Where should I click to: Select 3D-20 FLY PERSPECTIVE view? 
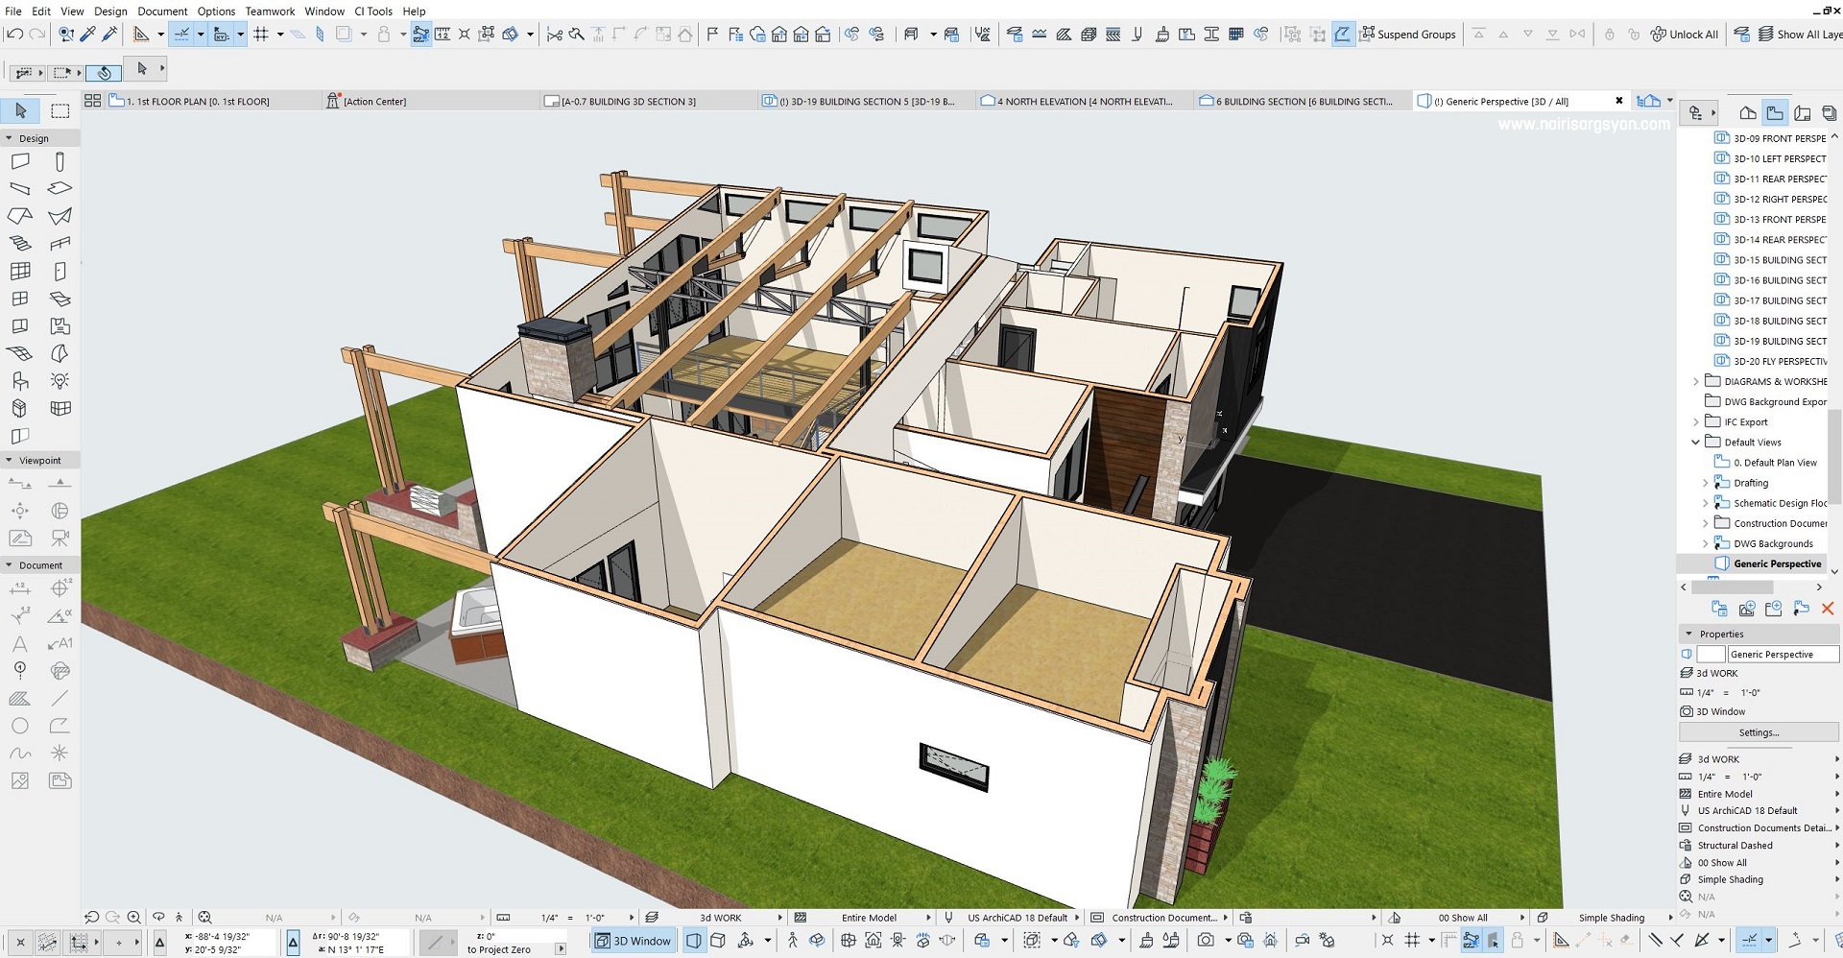coord(1771,362)
